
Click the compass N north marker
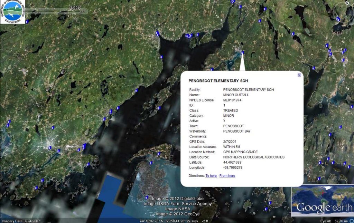pyautogui.click(x=347, y=3)
